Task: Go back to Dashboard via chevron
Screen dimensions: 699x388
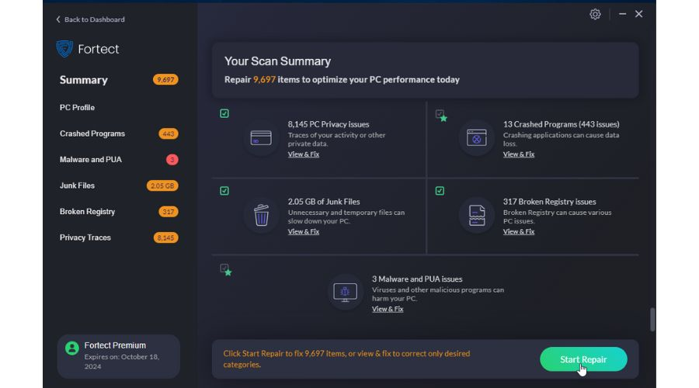Action: [58, 19]
